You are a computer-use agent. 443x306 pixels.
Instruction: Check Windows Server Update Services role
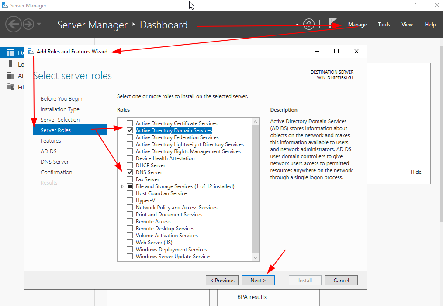point(130,257)
